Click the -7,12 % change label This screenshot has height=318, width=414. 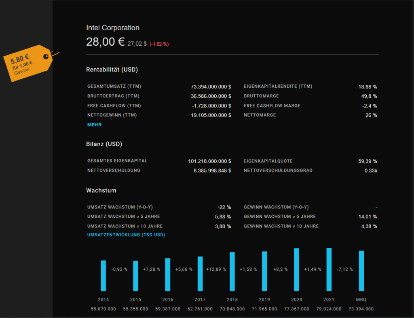345,270
